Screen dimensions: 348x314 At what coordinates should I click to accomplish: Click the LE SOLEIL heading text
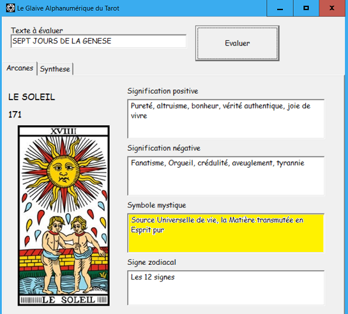click(x=32, y=97)
